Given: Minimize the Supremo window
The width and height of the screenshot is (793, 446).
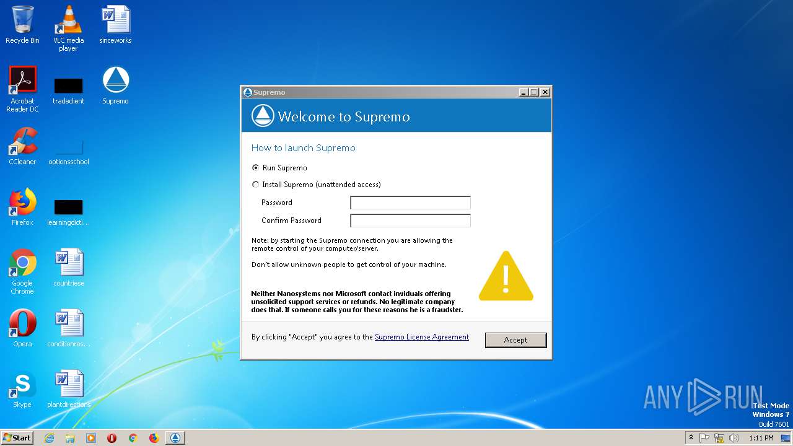Looking at the screenshot, I should (x=524, y=92).
